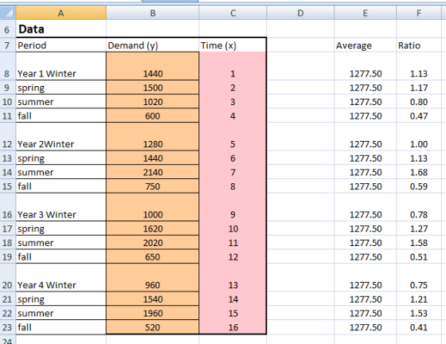The width and height of the screenshot is (446, 344).
Task: Click ratio value 1.00
Action: coord(419,136)
